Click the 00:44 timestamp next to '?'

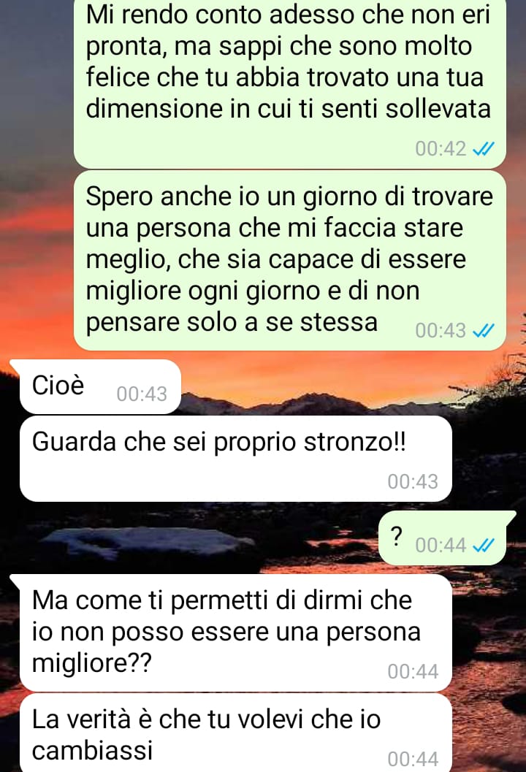pyautogui.click(x=441, y=545)
